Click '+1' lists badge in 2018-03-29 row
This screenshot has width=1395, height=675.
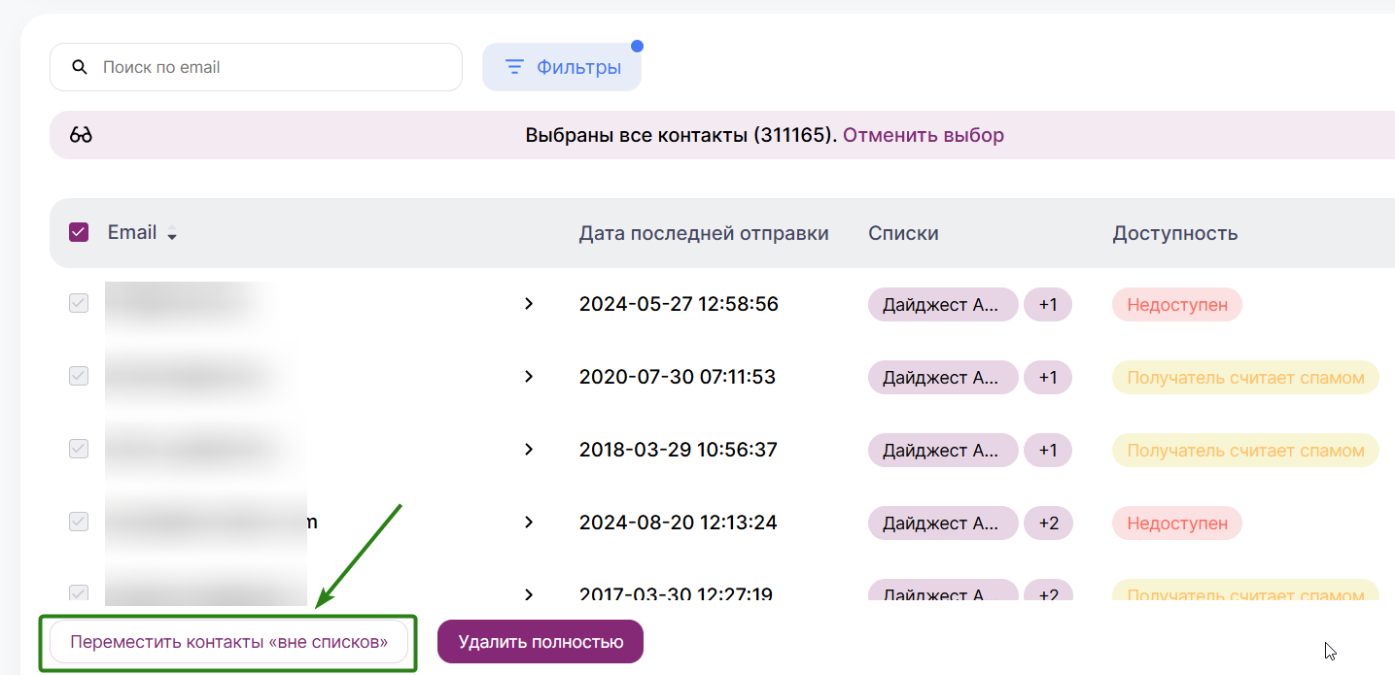(1048, 451)
